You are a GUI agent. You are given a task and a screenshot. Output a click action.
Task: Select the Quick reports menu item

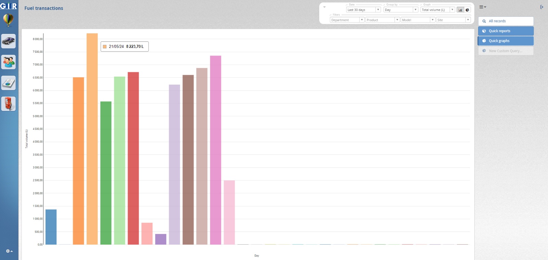[x=506, y=31]
